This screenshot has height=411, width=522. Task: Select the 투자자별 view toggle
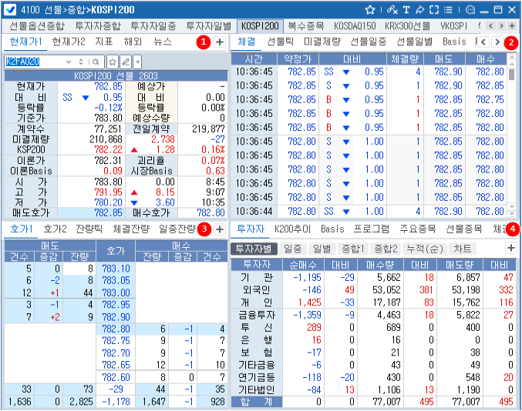pyautogui.click(x=254, y=249)
